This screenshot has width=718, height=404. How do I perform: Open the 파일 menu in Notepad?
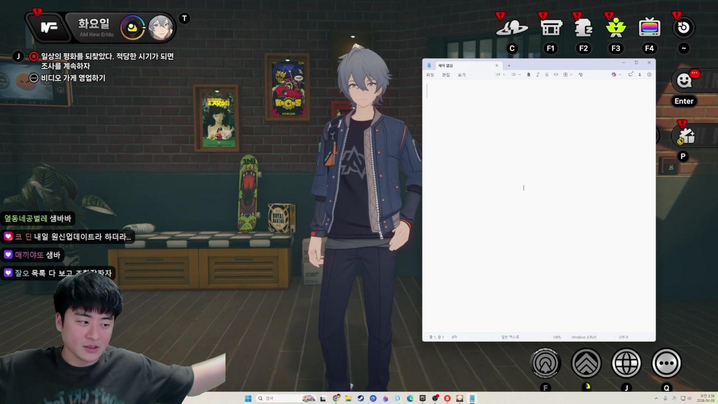(430, 75)
